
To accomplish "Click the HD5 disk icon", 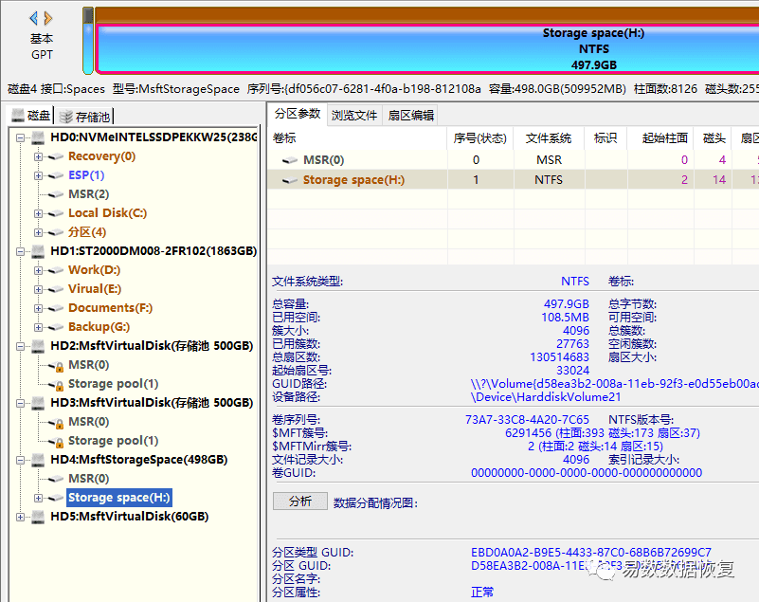I will (x=38, y=517).
